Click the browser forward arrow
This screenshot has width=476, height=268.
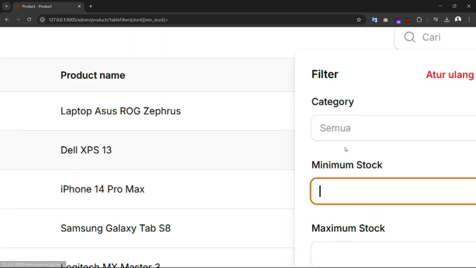[x=18, y=20]
